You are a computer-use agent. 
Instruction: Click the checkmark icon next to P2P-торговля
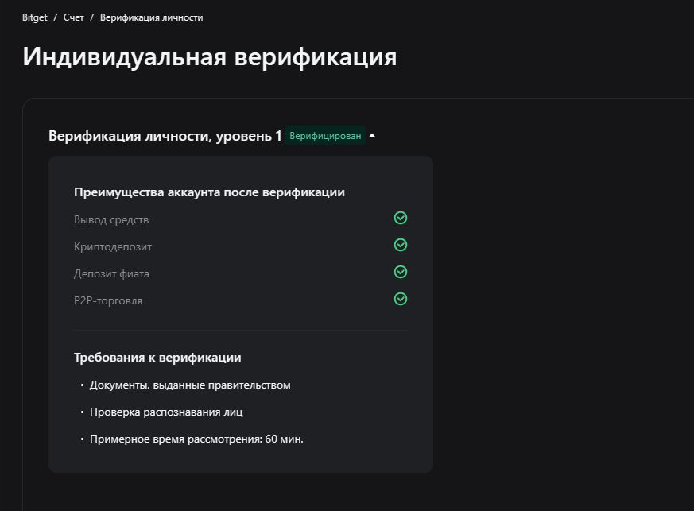tap(400, 299)
